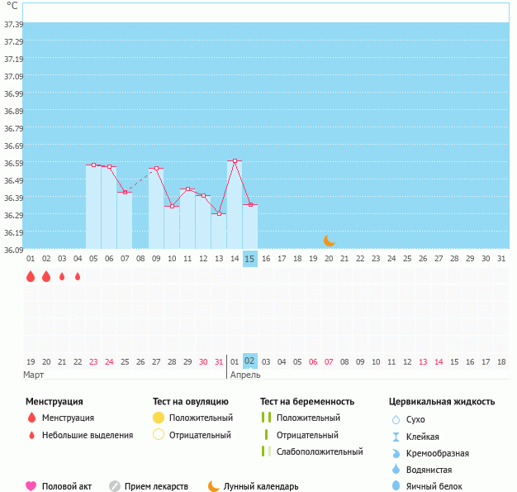Click the temperature point on day 14
This screenshot has height=492, width=517.
235,161
